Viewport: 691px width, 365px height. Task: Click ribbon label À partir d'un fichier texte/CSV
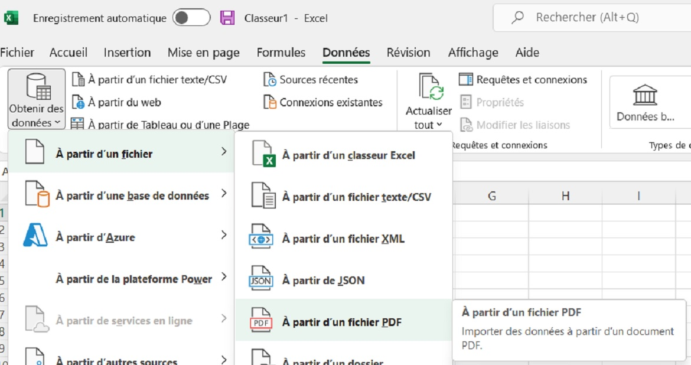(157, 79)
